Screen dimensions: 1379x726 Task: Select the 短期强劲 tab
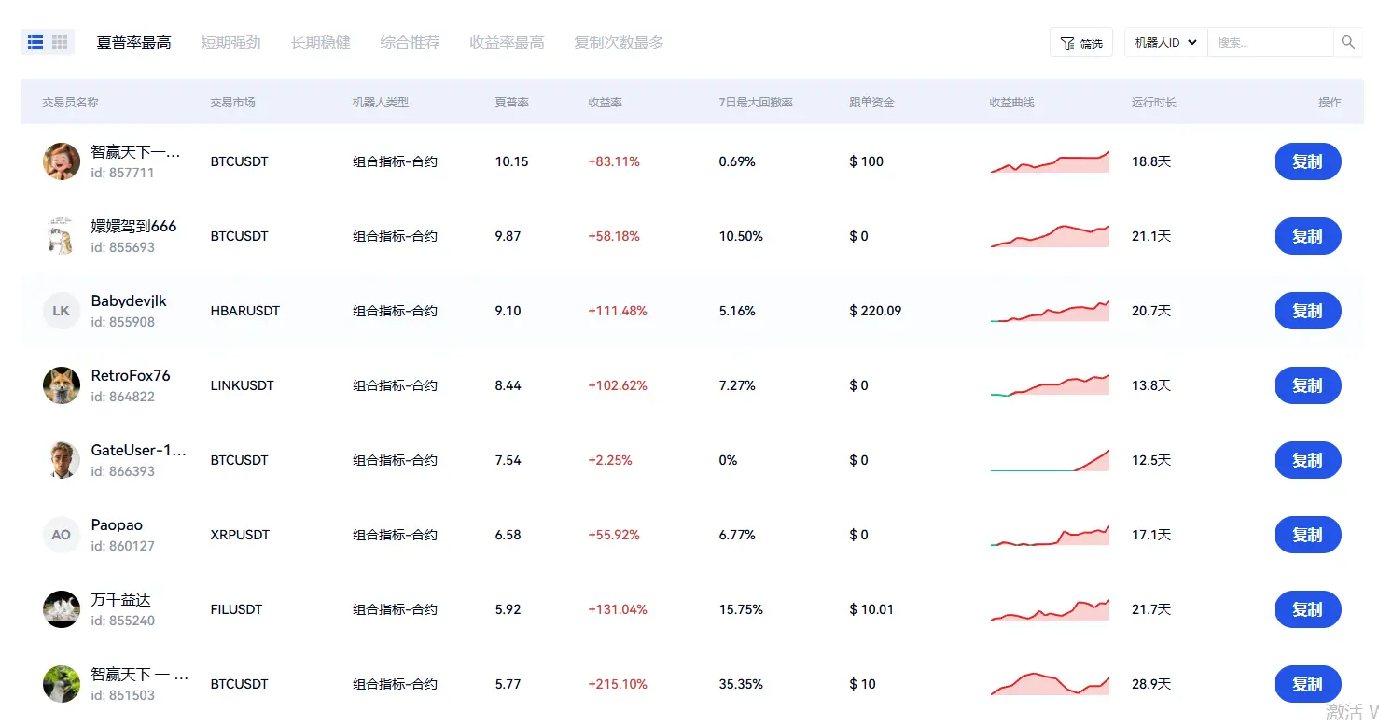pos(231,43)
